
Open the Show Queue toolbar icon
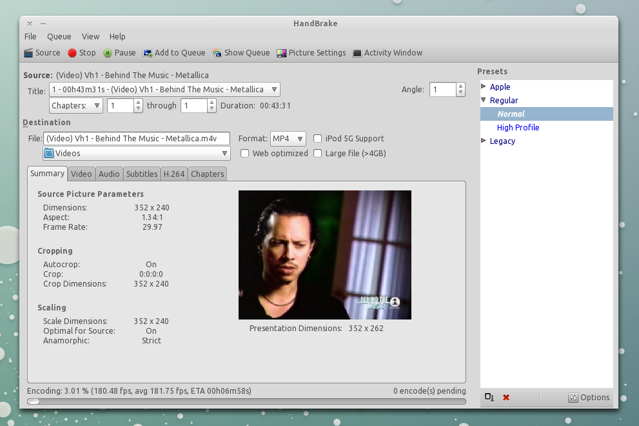pos(217,53)
